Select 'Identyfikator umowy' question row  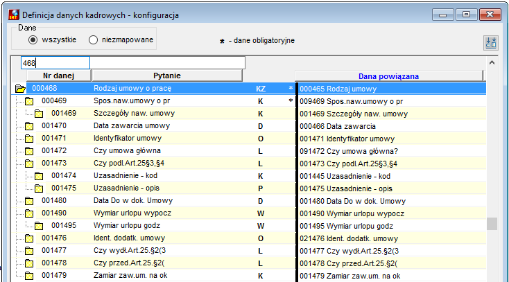(128, 139)
